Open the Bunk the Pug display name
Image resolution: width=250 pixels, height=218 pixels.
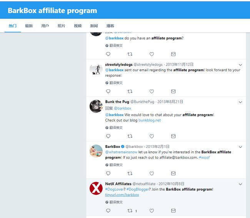click(x=117, y=102)
